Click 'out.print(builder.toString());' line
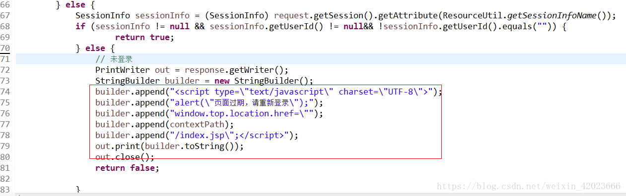The width and height of the screenshot is (626, 196). pos(169,146)
